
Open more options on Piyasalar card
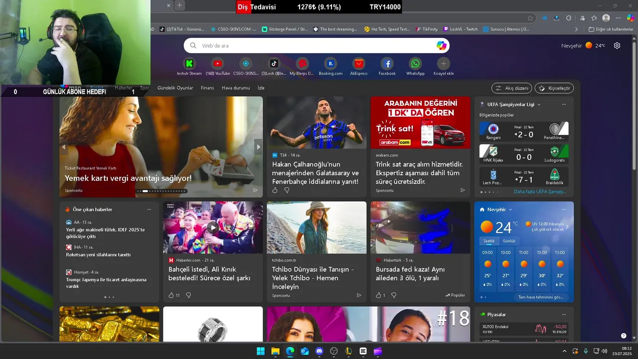(564, 315)
